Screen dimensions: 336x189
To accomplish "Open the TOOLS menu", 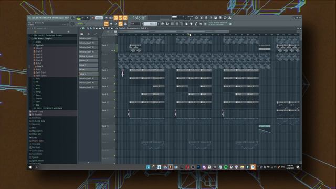I will pyautogui.click(x=62, y=18).
